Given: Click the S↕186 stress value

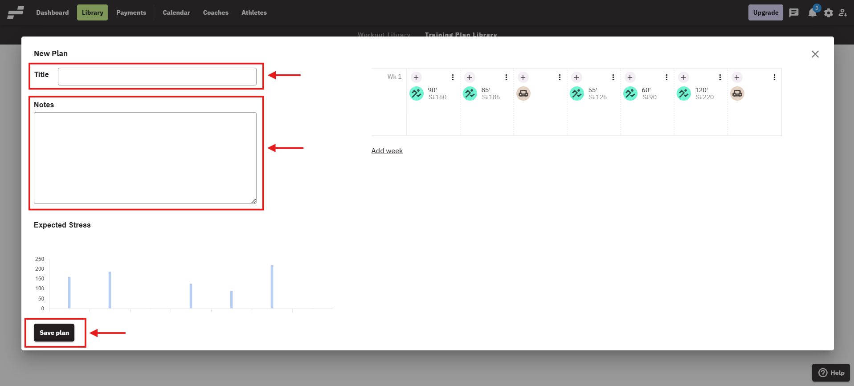Looking at the screenshot, I should tap(491, 97).
